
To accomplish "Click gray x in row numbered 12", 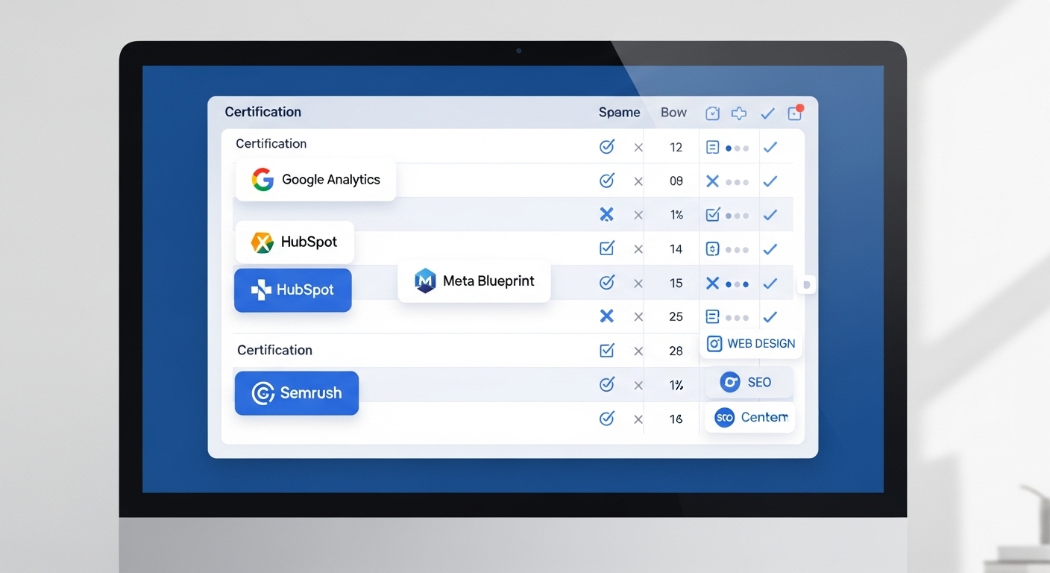I will click(638, 148).
